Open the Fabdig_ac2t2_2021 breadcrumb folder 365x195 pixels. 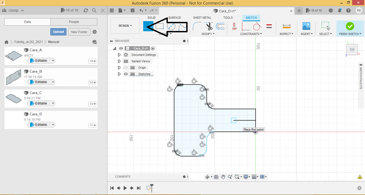coord(28,42)
